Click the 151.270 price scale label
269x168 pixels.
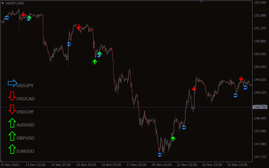pos(260,28)
